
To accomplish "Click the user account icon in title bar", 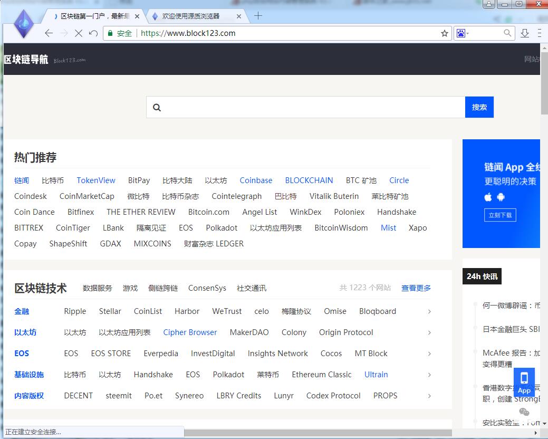I will (489, 4).
